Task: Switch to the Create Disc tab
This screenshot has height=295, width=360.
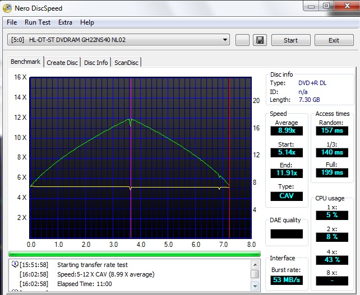Action: click(62, 63)
